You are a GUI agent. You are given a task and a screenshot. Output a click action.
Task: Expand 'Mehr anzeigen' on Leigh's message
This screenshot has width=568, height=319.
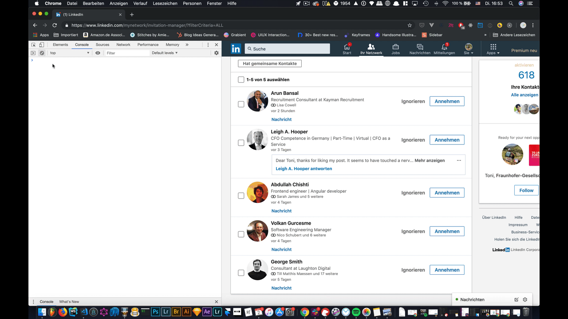430,160
